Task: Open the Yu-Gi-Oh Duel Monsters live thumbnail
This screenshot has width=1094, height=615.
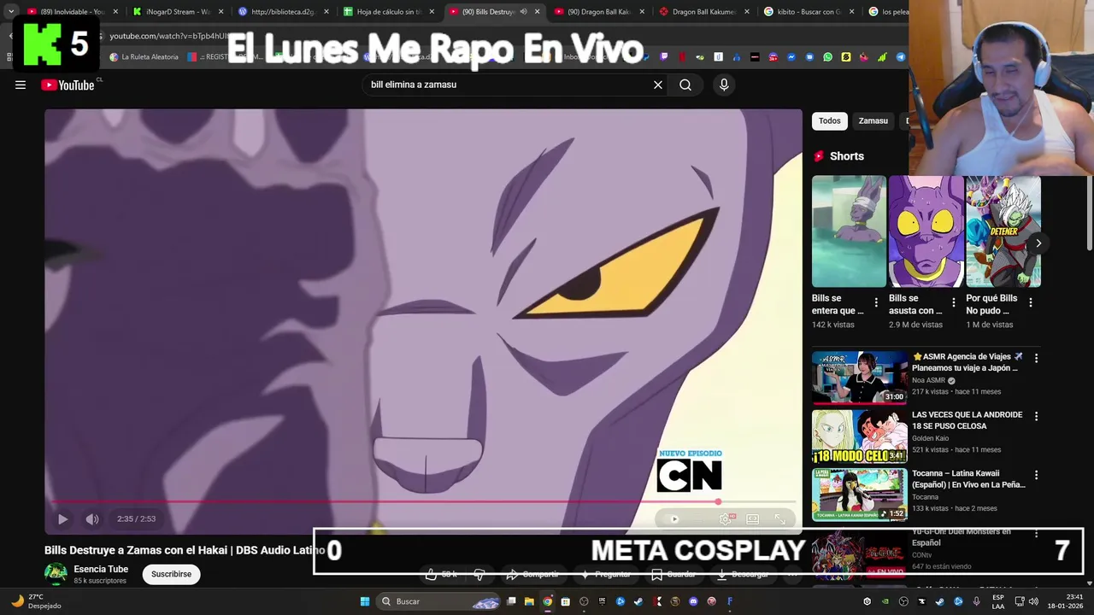Action: tap(860, 553)
